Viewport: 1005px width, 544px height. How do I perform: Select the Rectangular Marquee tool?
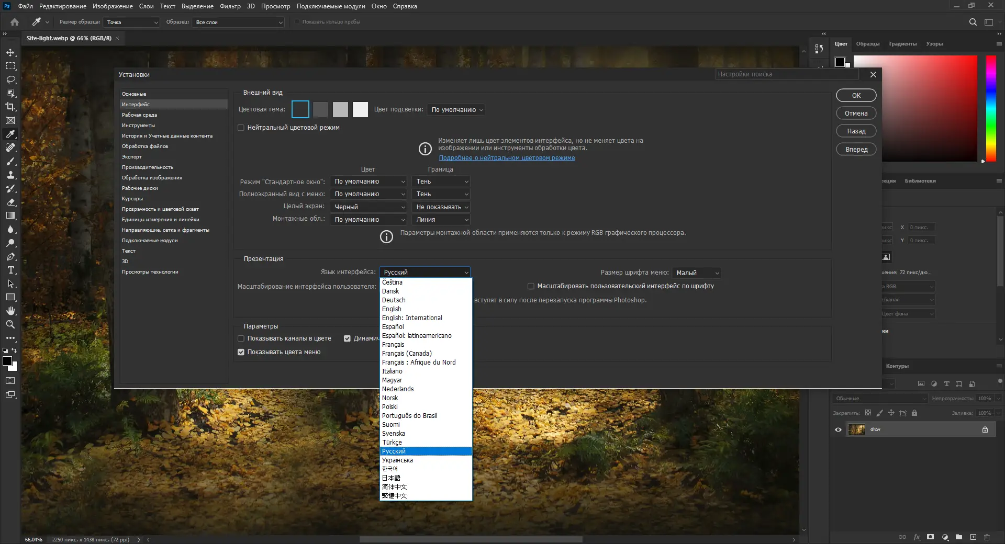[x=10, y=66]
